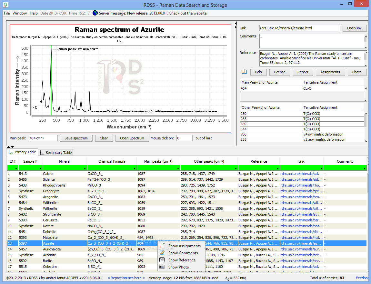The width and height of the screenshot is (371, 284).
Task: Open the Comments column filter dropdown
Action: coord(364,168)
